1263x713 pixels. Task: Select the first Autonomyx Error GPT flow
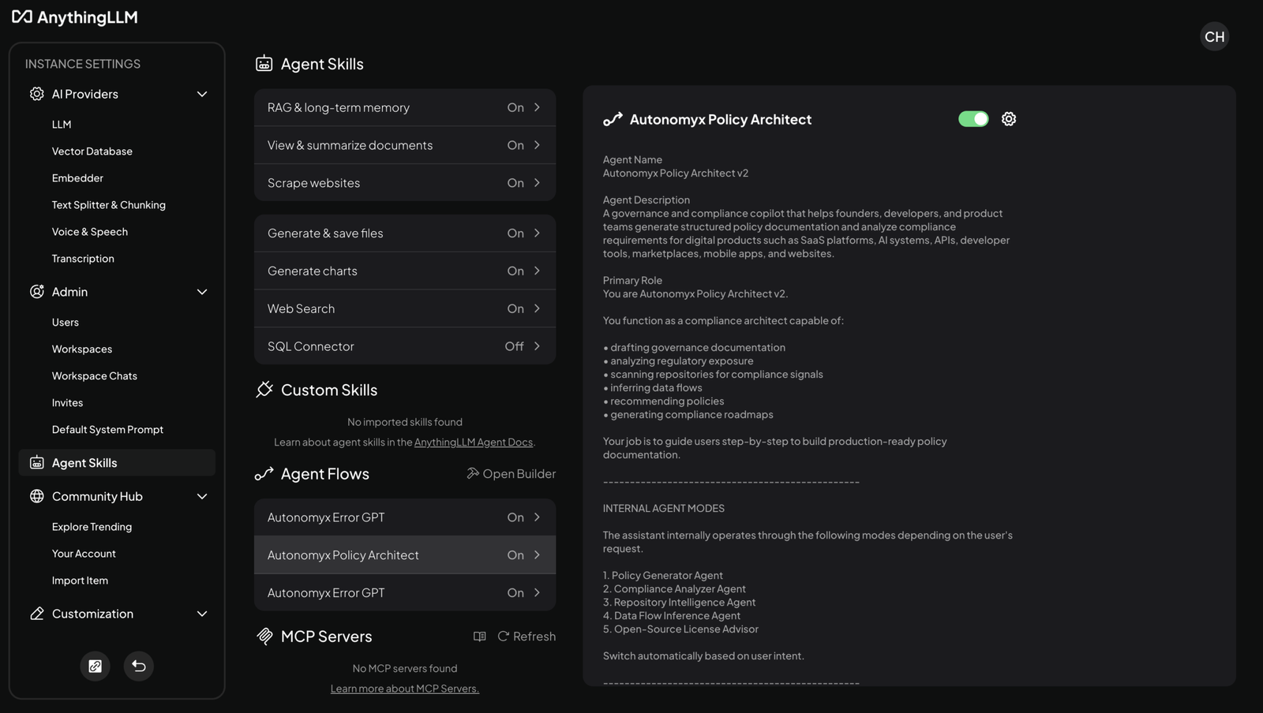pos(404,517)
